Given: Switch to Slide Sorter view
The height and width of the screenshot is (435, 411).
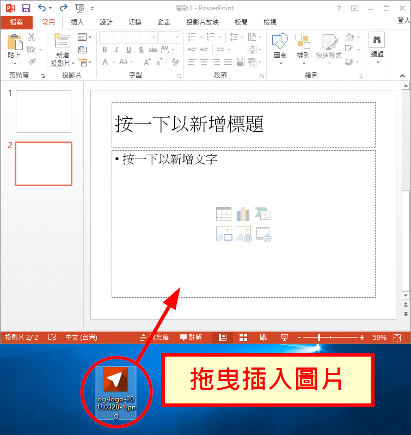Looking at the screenshot, I should click(243, 338).
